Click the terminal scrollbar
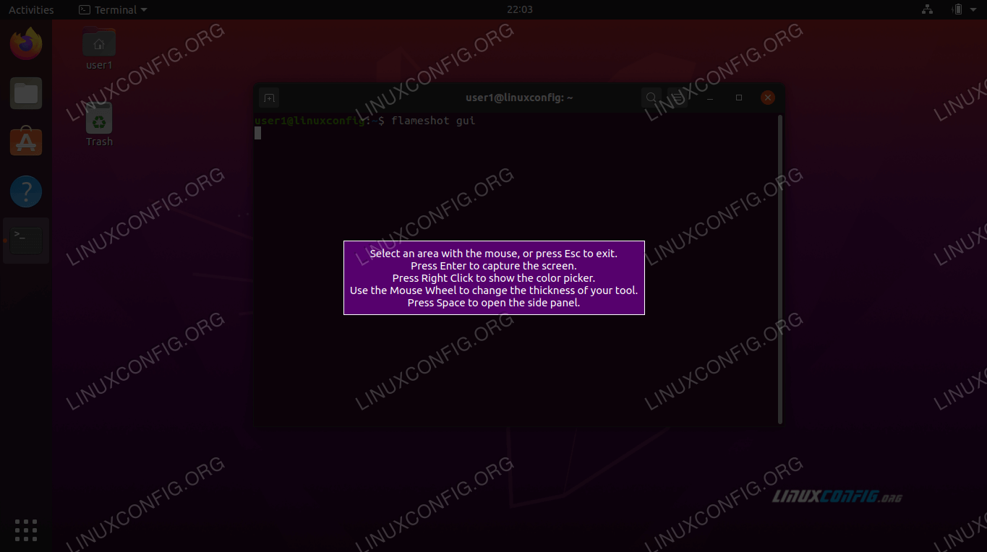The image size is (987, 552). (x=779, y=269)
